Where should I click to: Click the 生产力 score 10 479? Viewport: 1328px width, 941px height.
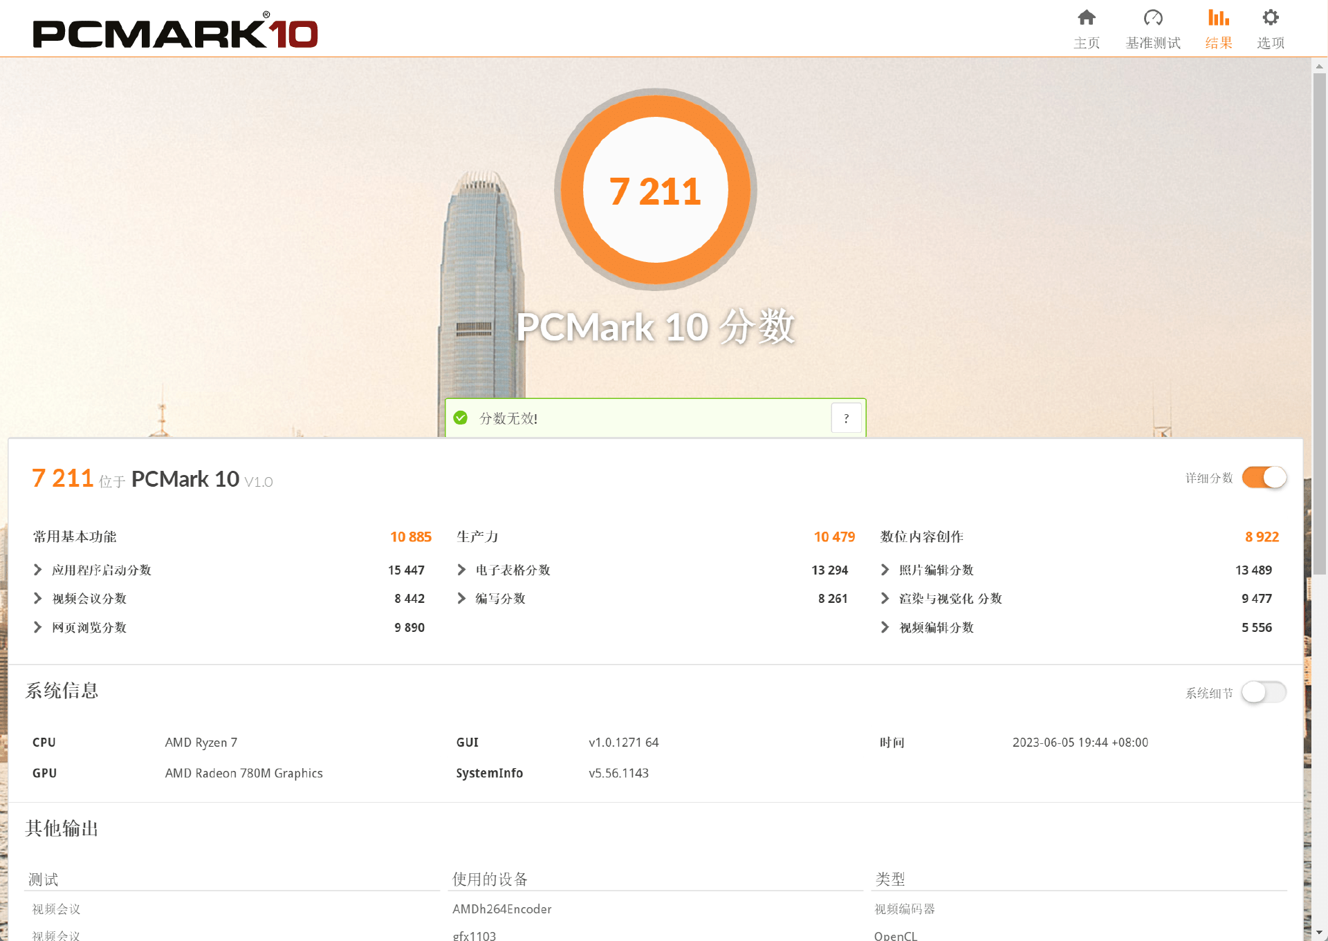click(x=834, y=537)
